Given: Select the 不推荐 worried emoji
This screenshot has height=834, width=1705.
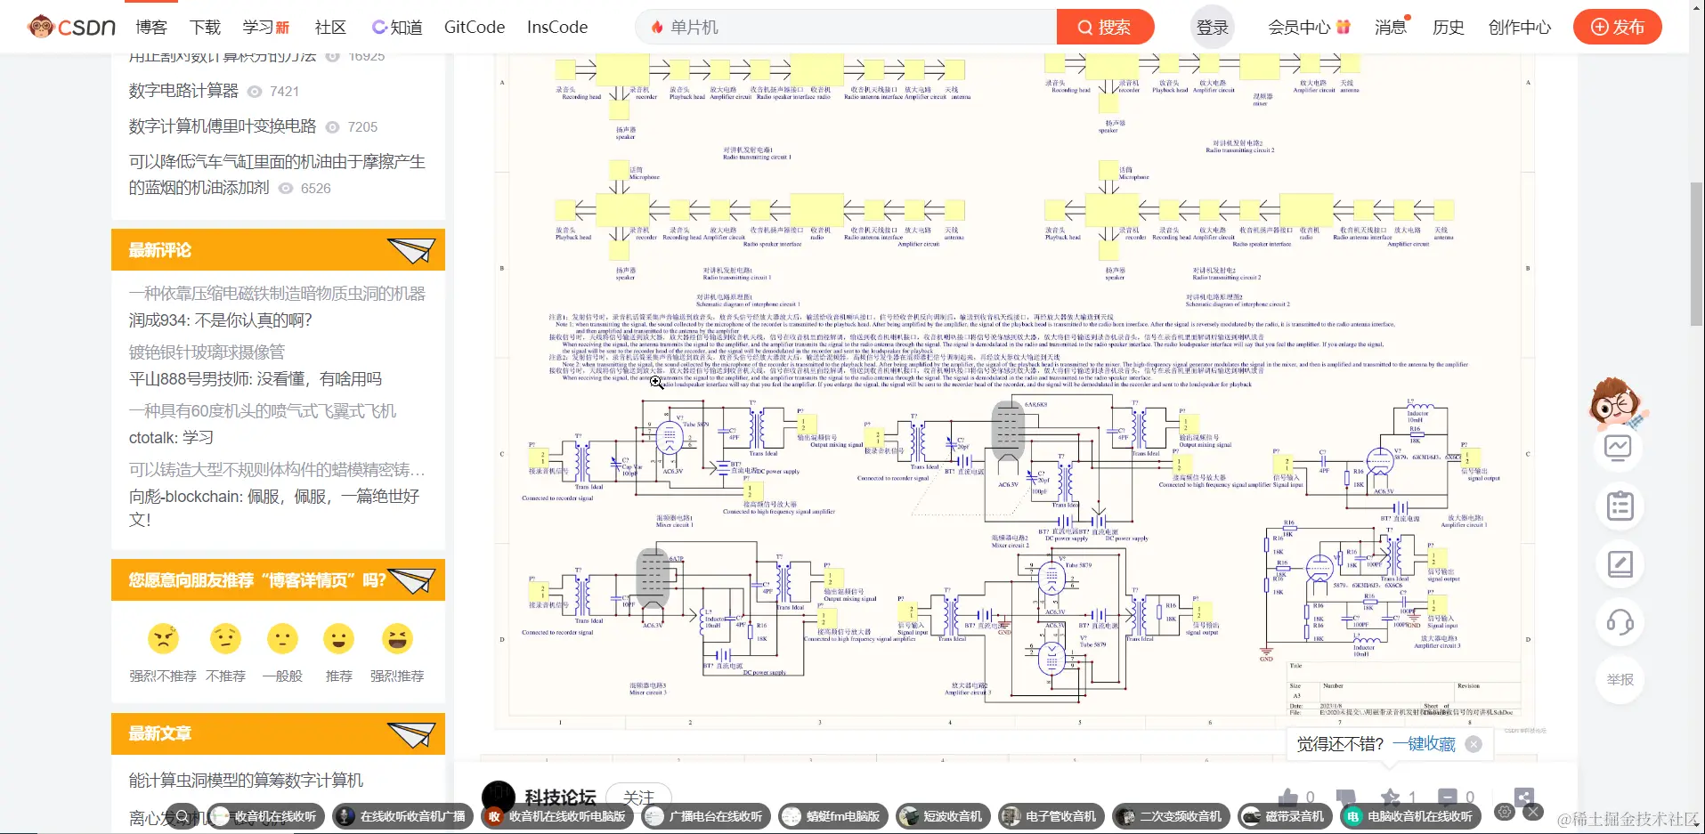Looking at the screenshot, I should tap(226, 638).
